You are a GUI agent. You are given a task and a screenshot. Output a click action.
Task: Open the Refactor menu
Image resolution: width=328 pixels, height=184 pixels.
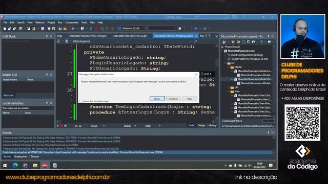tap(40, 22)
